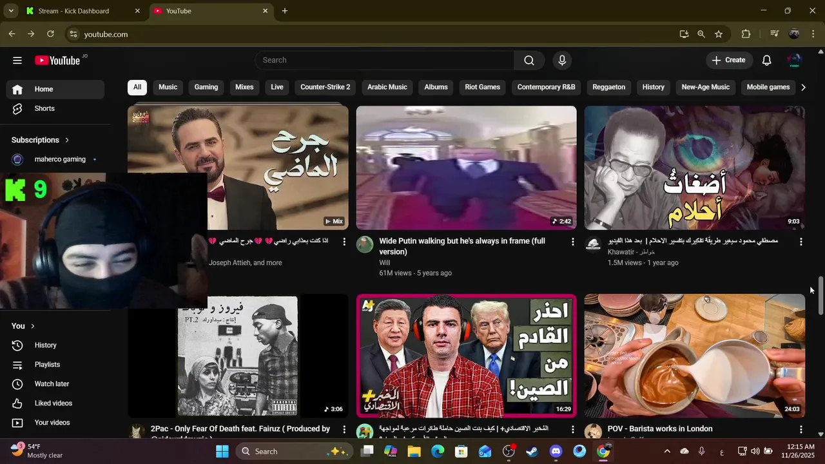Image resolution: width=825 pixels, height=464 pixels.
Task: Open the YouTube notifications bell
Action: [766, 61]
